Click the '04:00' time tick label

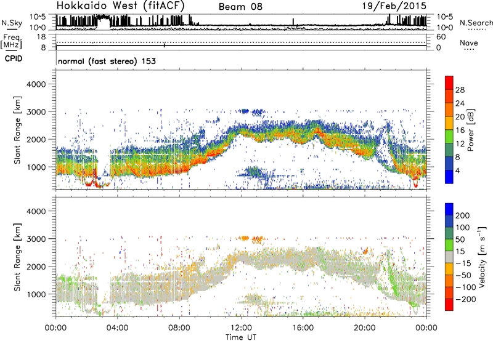click(118, 328)
